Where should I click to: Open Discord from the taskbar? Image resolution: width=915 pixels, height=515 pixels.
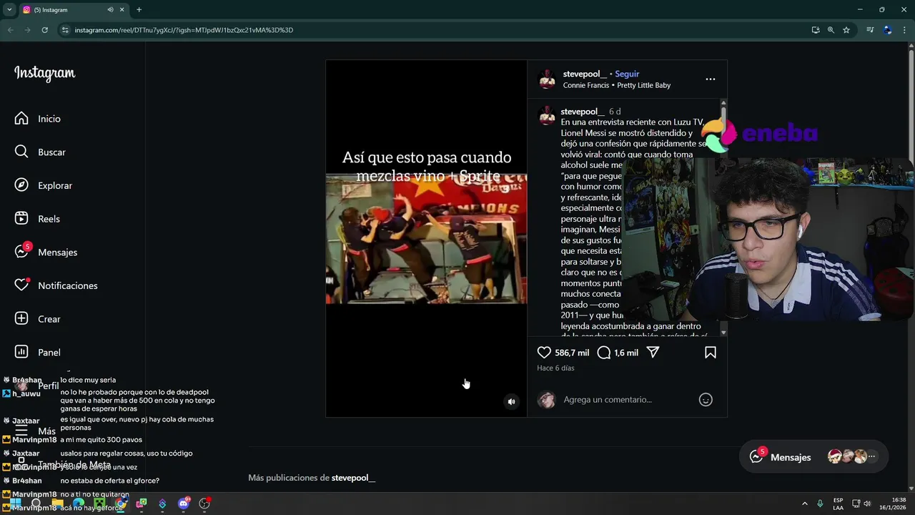point(184,504)
